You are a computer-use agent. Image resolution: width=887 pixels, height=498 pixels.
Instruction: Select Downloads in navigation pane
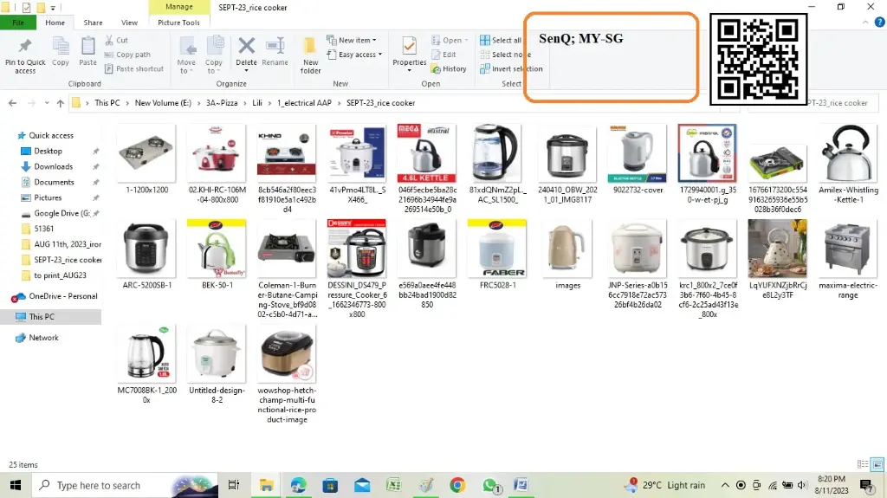pos(53,166)
